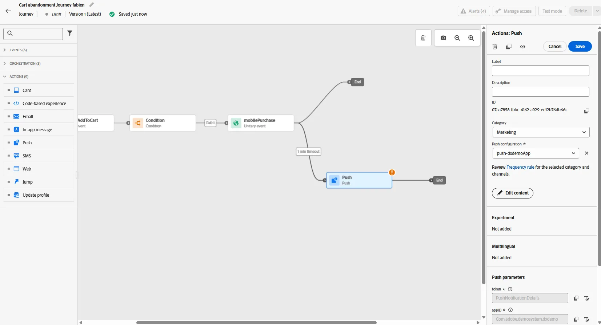Zoom in on the journey canvas

471,38
